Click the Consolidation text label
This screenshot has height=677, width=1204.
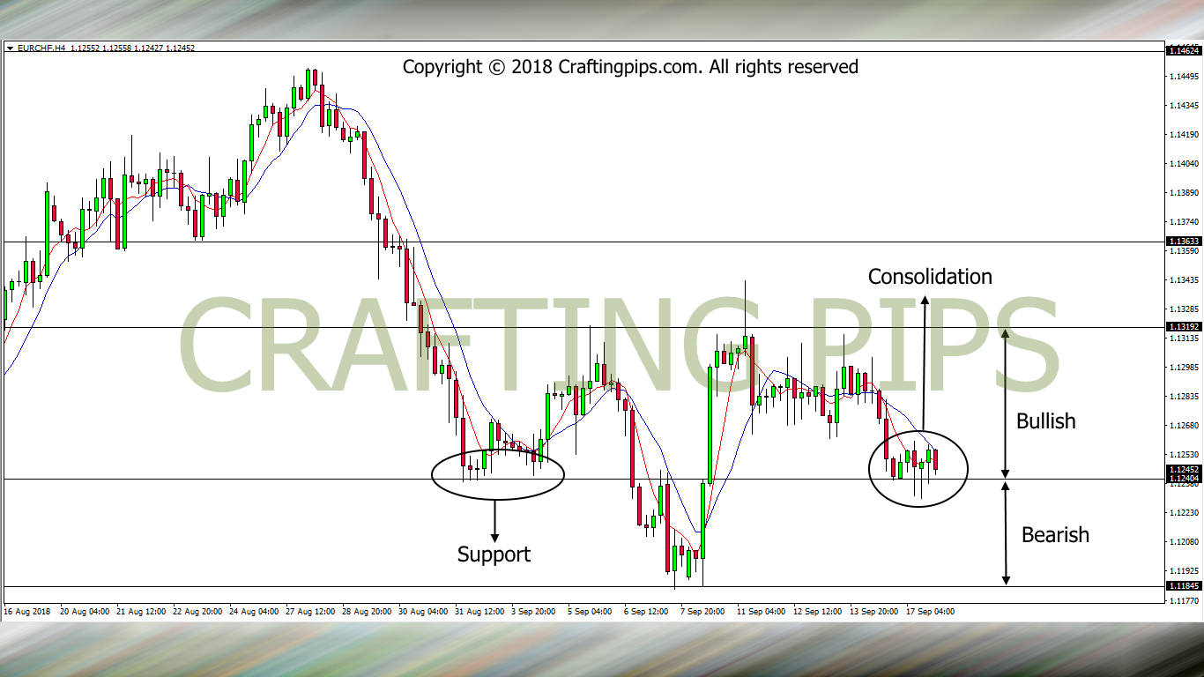pyautogui.click(x=930, y=277)
